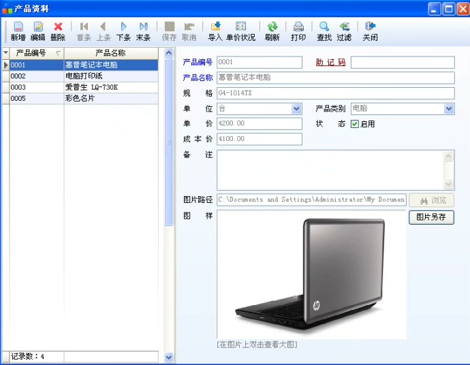The width and height of the screenshot is (470, 365).
Task: Click the 图片另存 button
Action: click(x=431, y=217)
